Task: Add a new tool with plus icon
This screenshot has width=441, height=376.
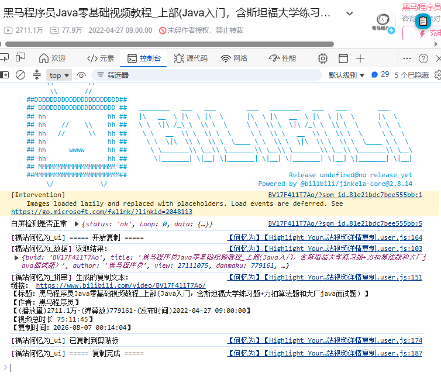Action: pos(360,58)
